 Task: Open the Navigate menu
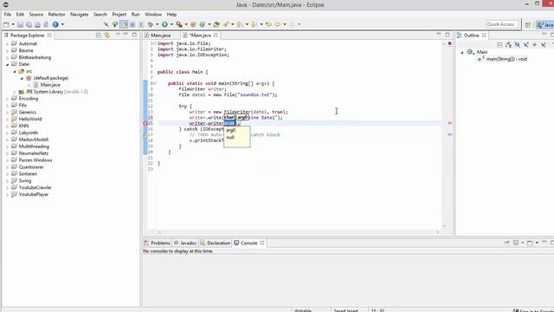79,15
